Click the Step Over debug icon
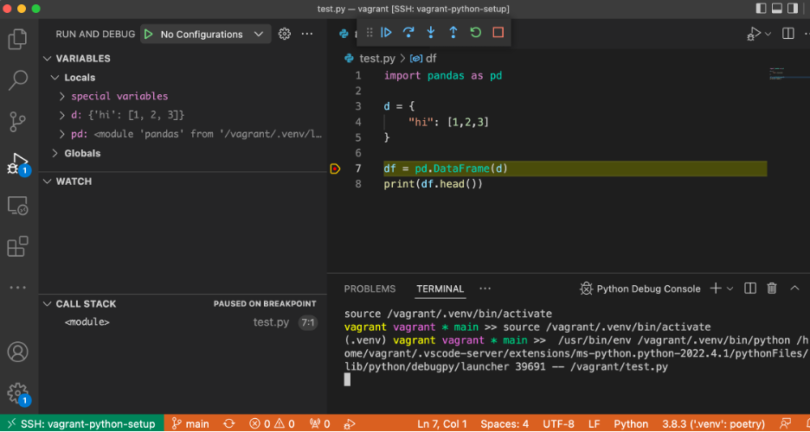 [408, 33]
